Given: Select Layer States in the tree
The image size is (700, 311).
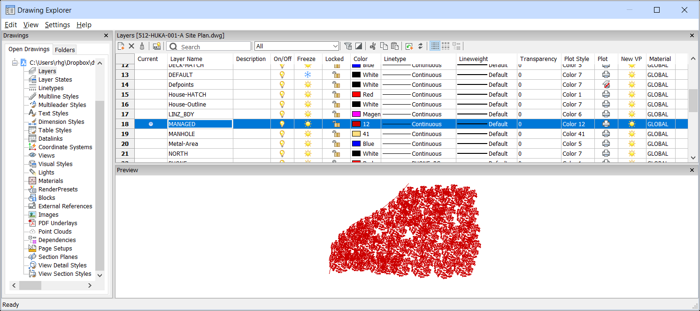Looking at the screenshot, I should (x=55, y=80).
